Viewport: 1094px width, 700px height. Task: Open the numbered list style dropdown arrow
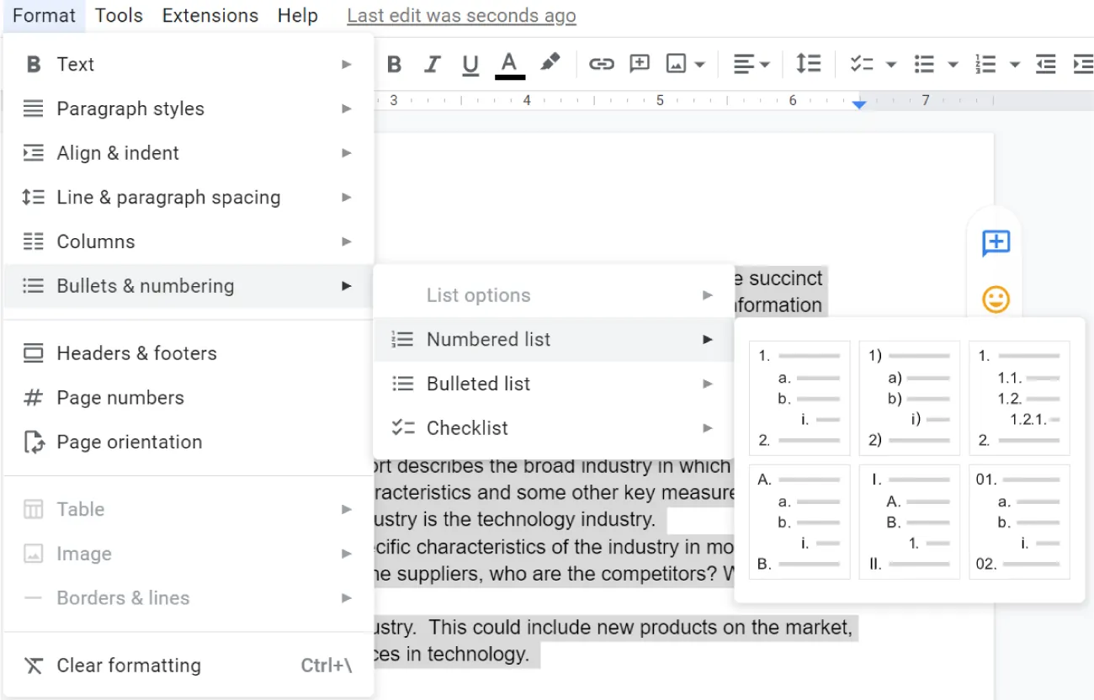click(x=1015, y=64)
